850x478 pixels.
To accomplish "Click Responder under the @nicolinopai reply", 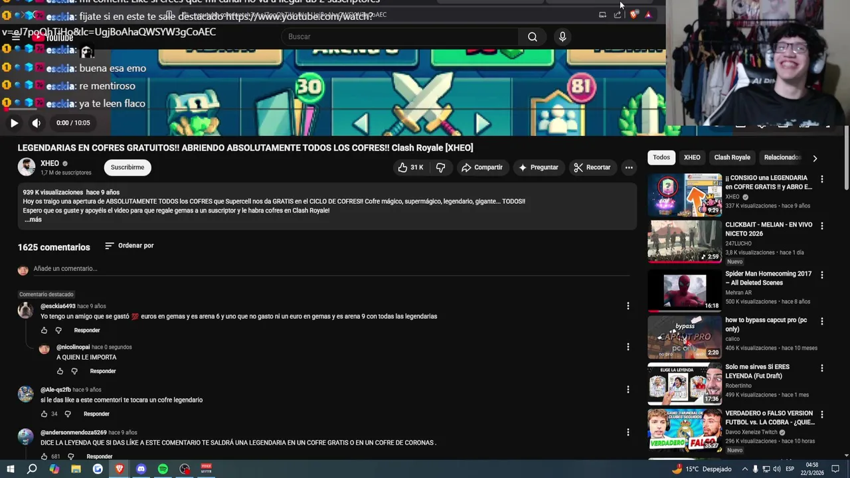I will click(x=103, y=371).
